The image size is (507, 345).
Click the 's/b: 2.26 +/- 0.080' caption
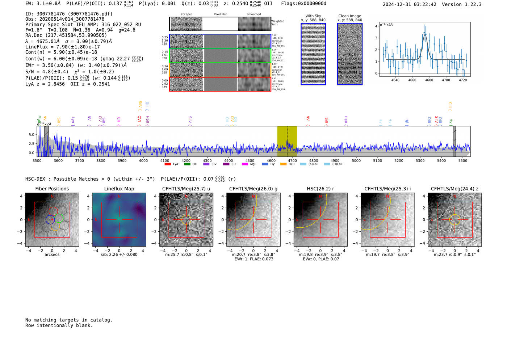(119, 254)
